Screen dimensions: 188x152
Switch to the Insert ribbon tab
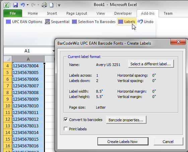pyautogui.click(x=52, y=13)
